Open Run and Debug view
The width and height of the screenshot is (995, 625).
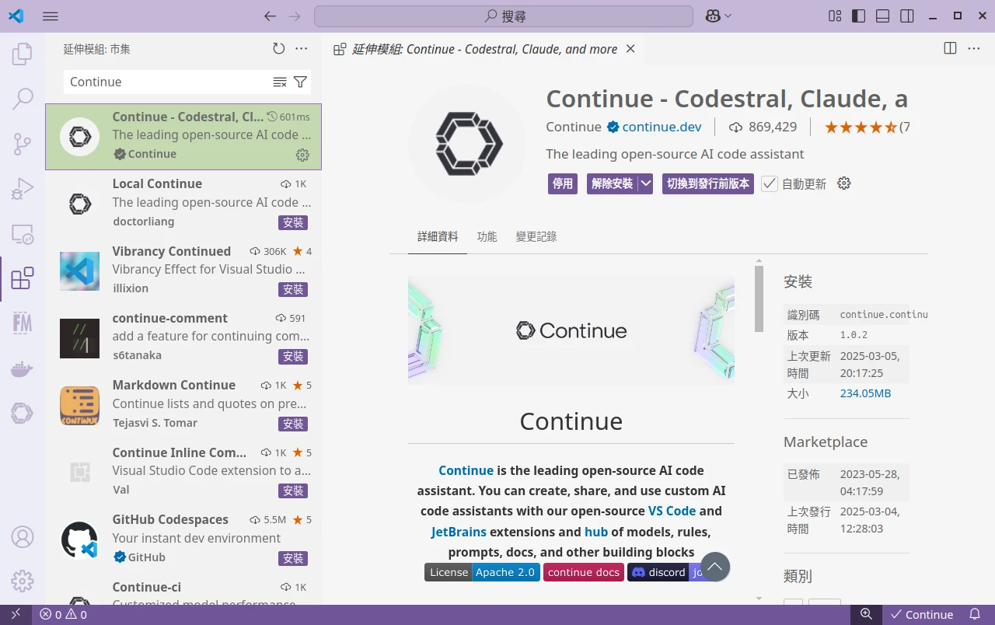pos(23,188)
